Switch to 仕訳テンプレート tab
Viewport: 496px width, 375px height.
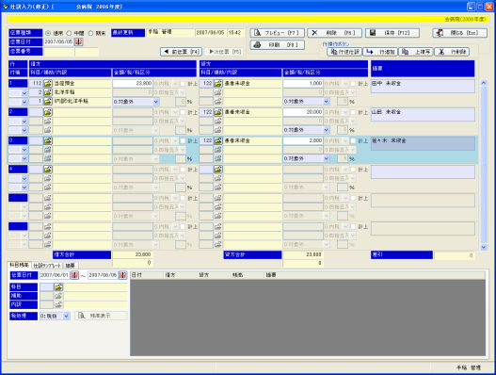click(x=47, y=266)
